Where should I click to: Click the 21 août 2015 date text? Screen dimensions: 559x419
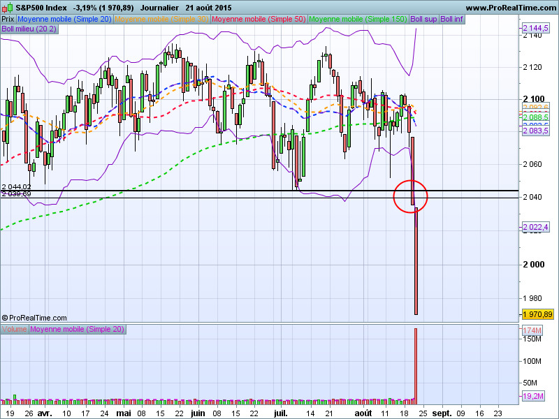208,8
